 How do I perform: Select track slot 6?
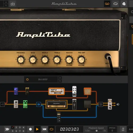tap(16, 131)
